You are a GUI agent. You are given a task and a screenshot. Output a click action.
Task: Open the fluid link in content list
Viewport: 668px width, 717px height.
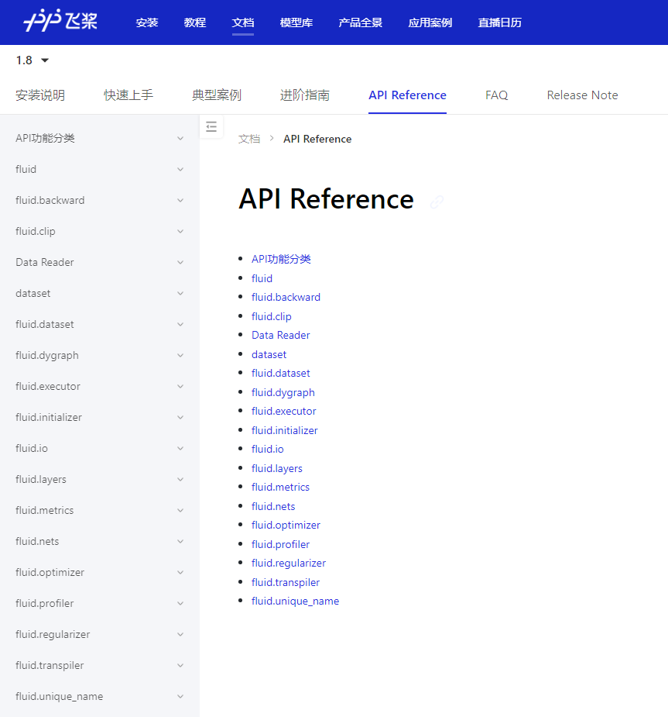click(262, 278)
